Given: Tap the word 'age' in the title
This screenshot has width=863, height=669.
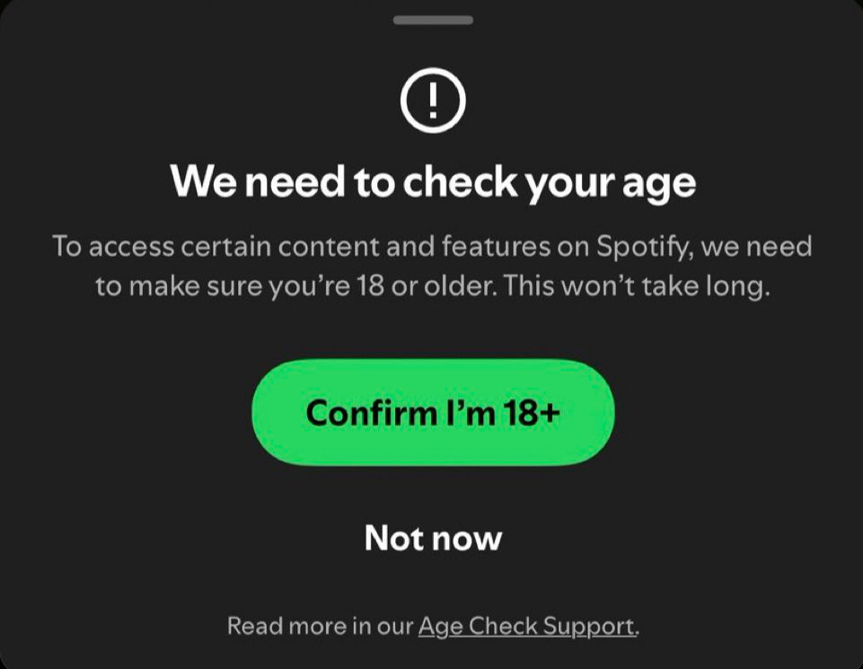Looking at the screenshot, I should (x=659, y=184).
